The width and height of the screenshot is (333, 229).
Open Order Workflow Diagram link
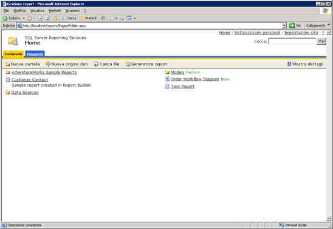pos(194,79)
